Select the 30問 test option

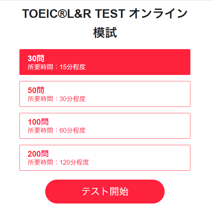pyautogui.click(x=105, y=62)
